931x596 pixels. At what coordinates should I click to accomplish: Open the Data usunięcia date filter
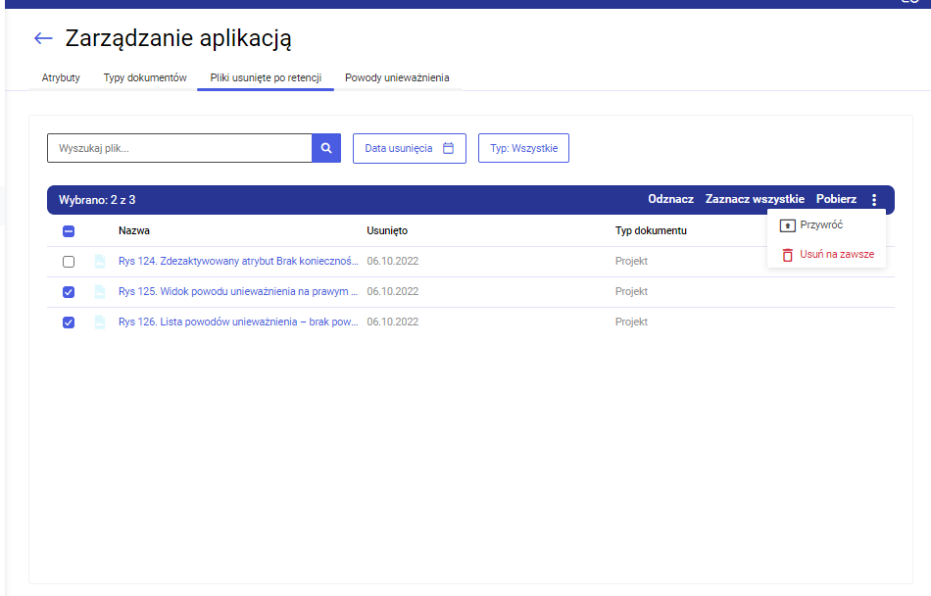[409, 148]
